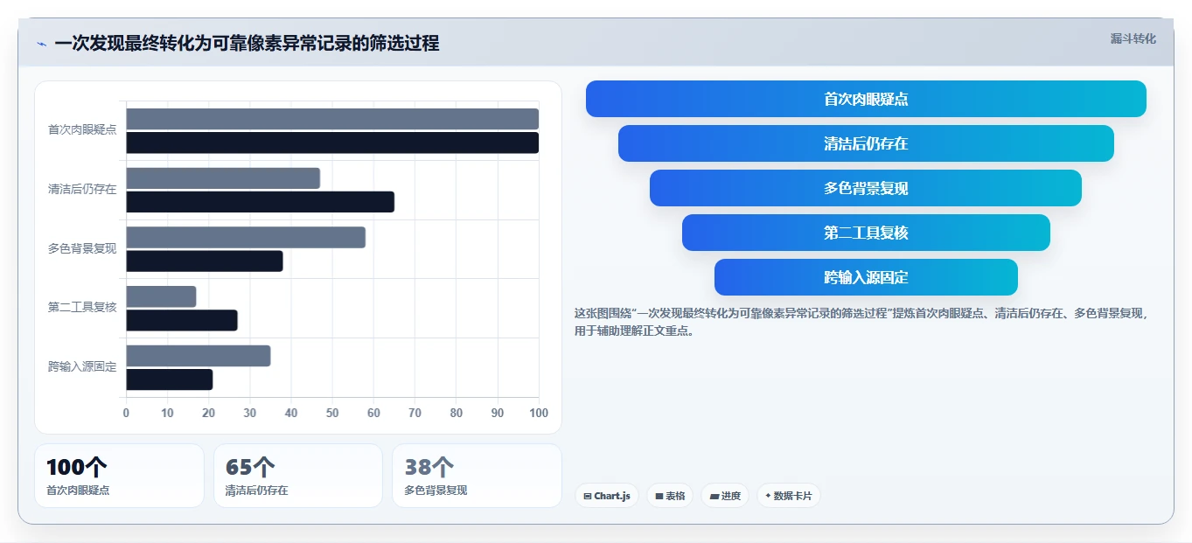The width and height of the screenshot is (1192, 543).
Task: Click the 第二工具复核 axis label in chart
Action: tap(82, 308)
